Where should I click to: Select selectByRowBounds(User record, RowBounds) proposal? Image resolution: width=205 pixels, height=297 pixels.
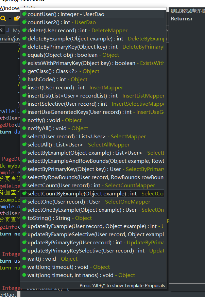pyautogui.click(x=92, y=177)
